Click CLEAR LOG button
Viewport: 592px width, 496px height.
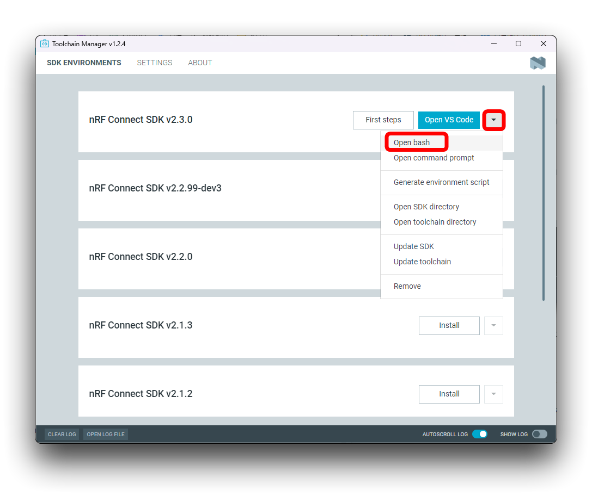[x=62, y=434]
